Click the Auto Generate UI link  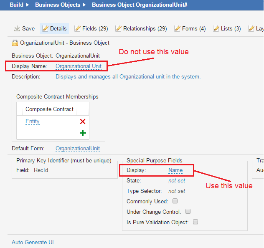tap(33, 242)
